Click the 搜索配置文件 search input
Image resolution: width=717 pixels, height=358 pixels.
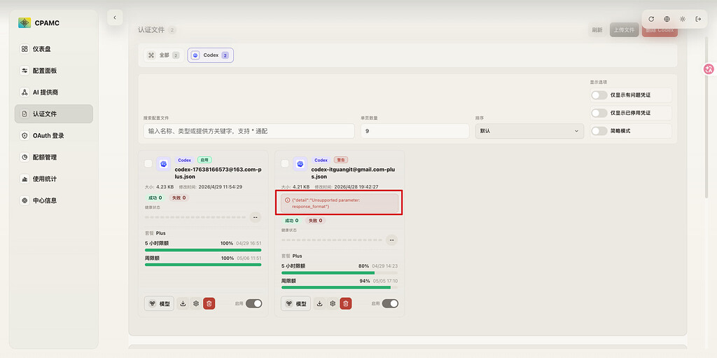tap(249, 131)
